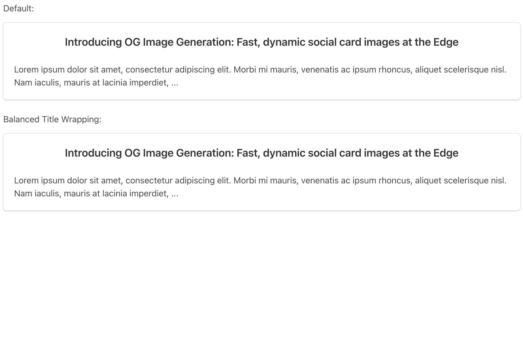Click "dynamic" in the Balanced card title
This screenshot has width=523, height=363.
[284, 153]
